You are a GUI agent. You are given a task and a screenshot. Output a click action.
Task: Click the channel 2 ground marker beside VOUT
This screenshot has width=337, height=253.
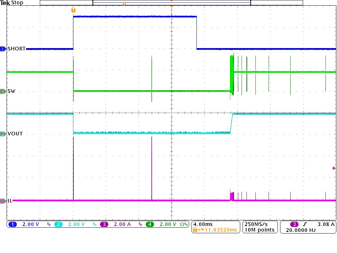(x=3, y=134)
